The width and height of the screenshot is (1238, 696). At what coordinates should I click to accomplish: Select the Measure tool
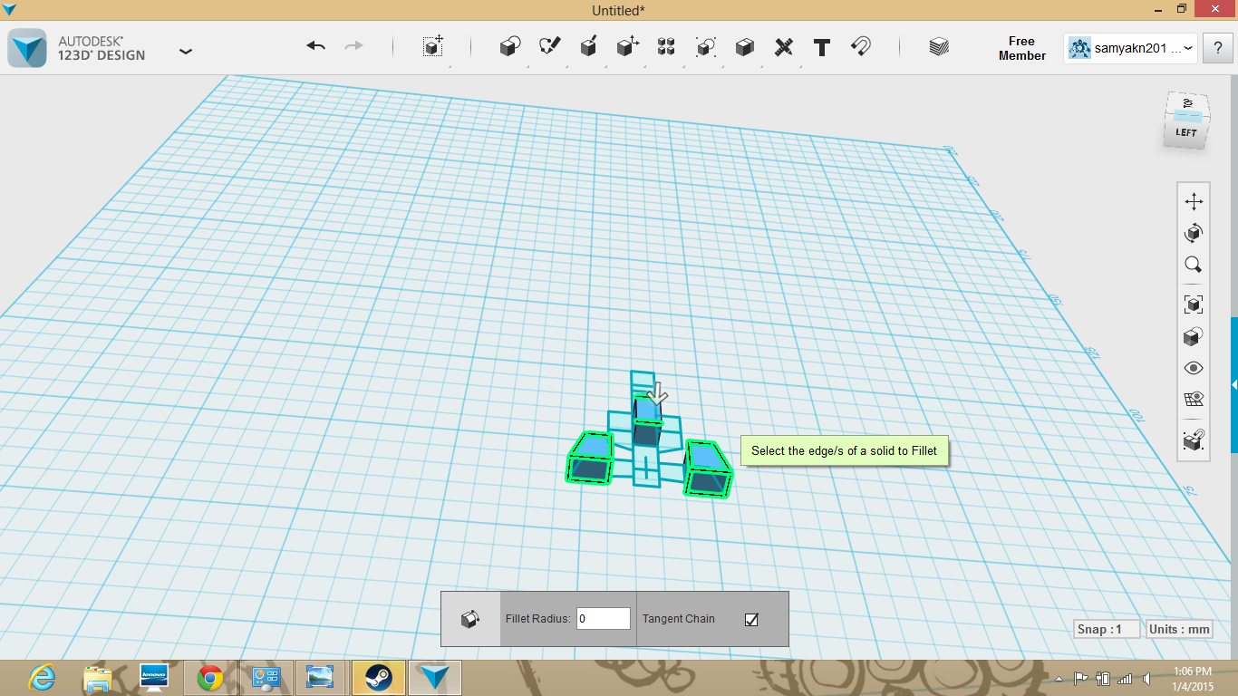pos(783,47)
